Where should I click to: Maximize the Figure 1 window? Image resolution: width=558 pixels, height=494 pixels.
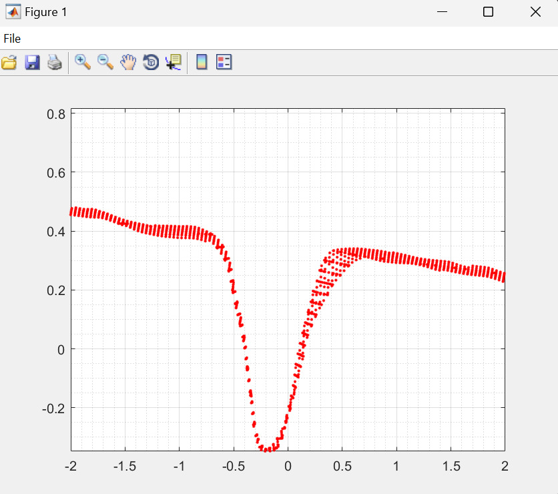tap(488, 12)
